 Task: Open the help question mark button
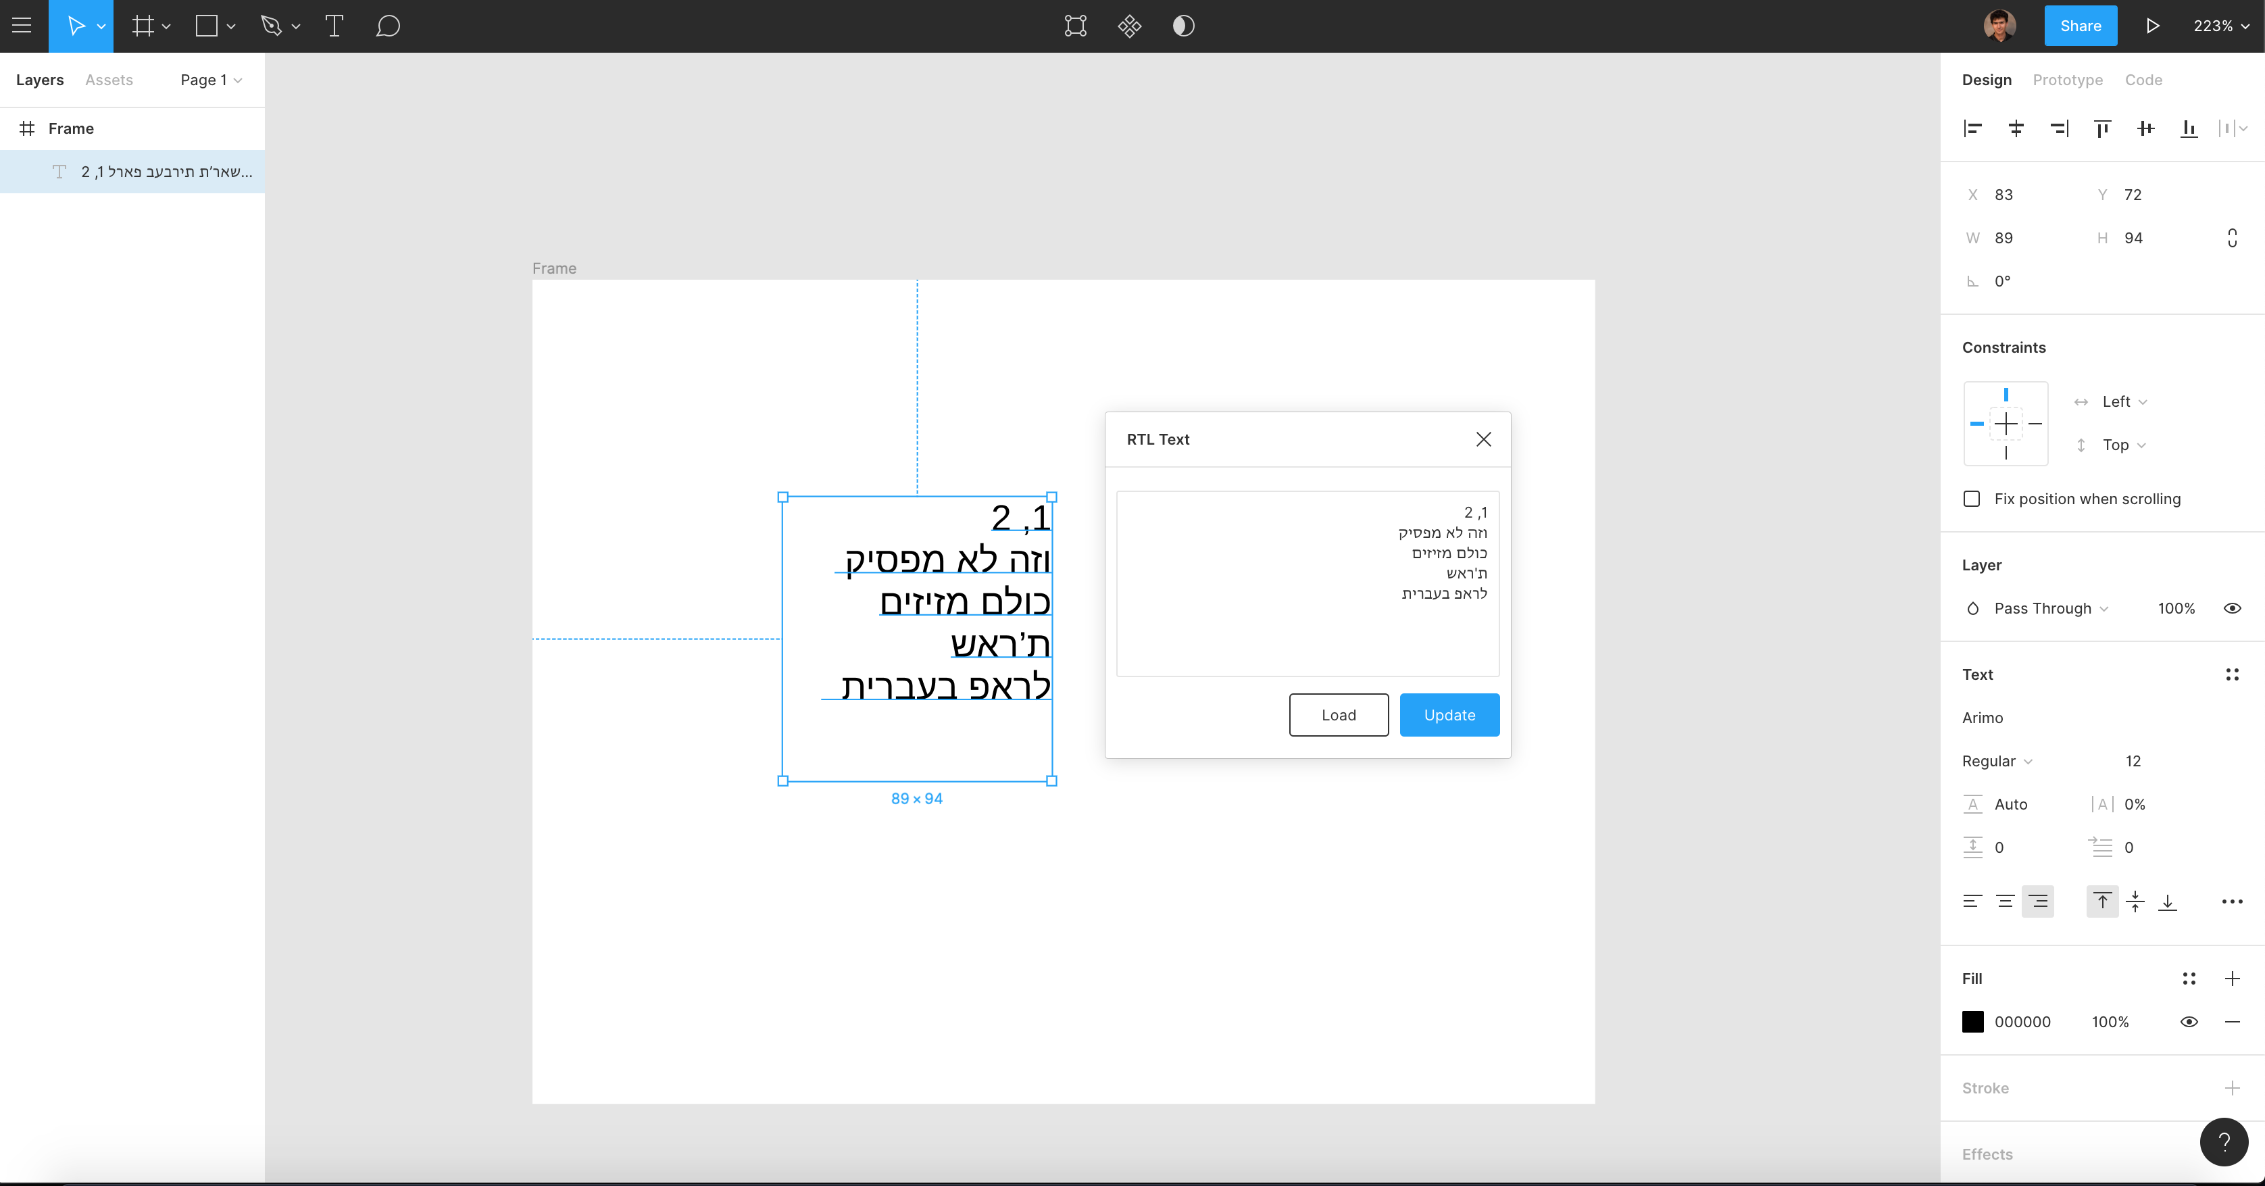click(x=2224, y=1141)
